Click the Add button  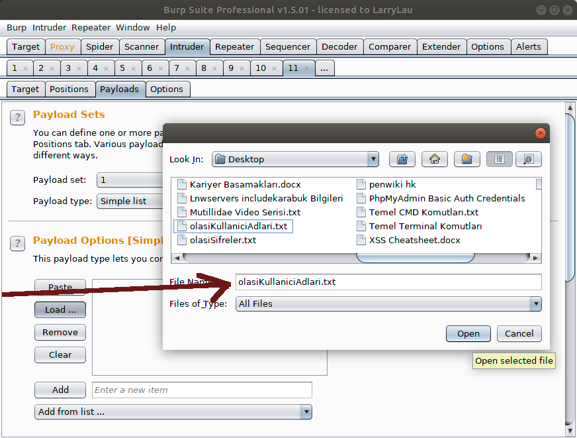[x=60, y=390]
